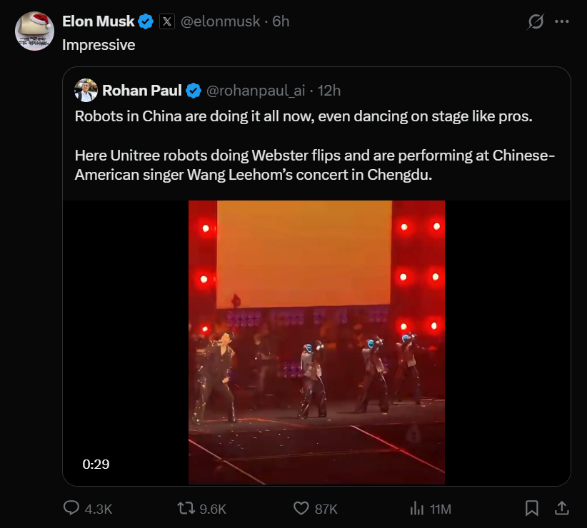Image resolution: width=587 pixels, height=528 pixels.
Task: Click the share icon
Action: [x=563, y=509]
